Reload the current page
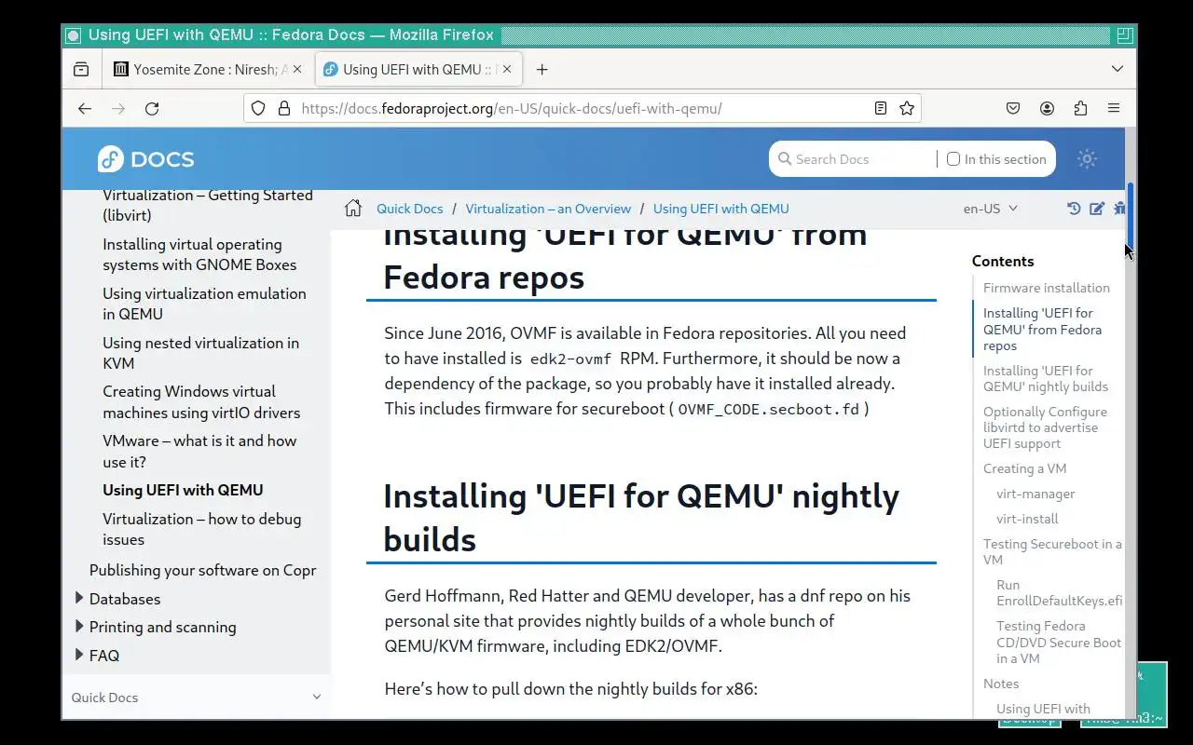Screen dimensions: 1193x745 point(152,109)
